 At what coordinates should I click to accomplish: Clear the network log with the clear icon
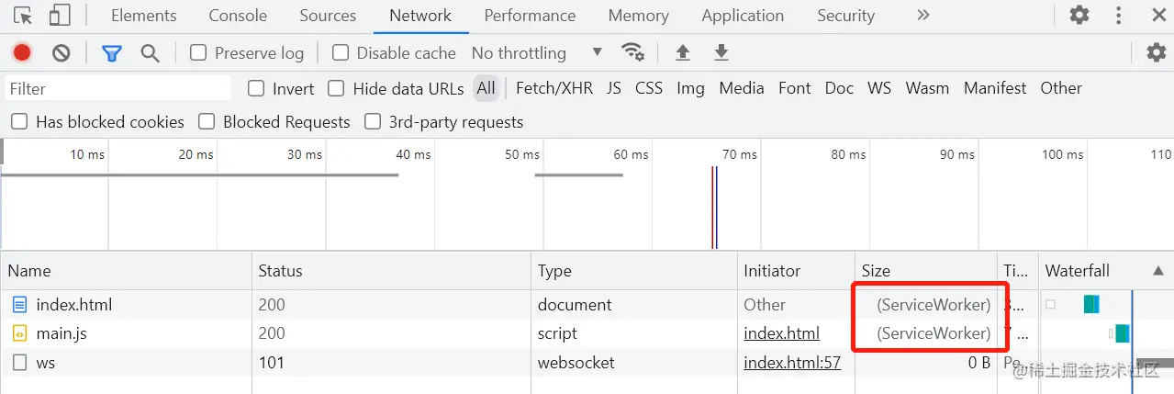tap(61, 52)
